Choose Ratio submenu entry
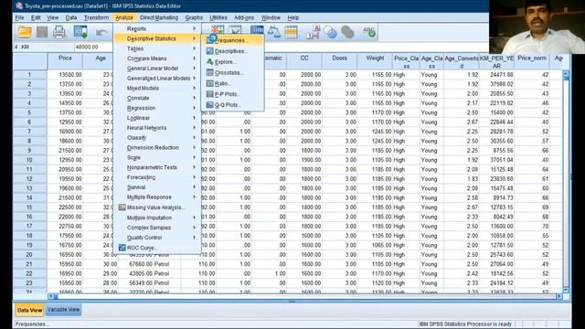 (x=233, y=83)
